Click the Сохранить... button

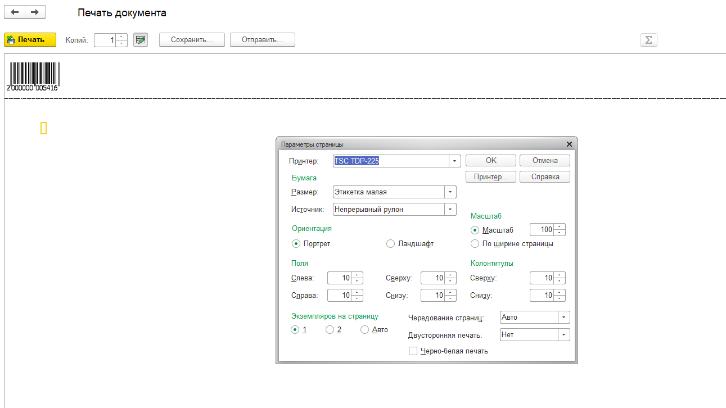coord(192,40)
